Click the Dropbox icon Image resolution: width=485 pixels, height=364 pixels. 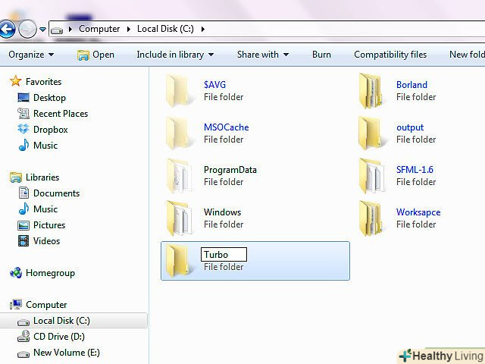pyautogui.click(x=23, y=129)
